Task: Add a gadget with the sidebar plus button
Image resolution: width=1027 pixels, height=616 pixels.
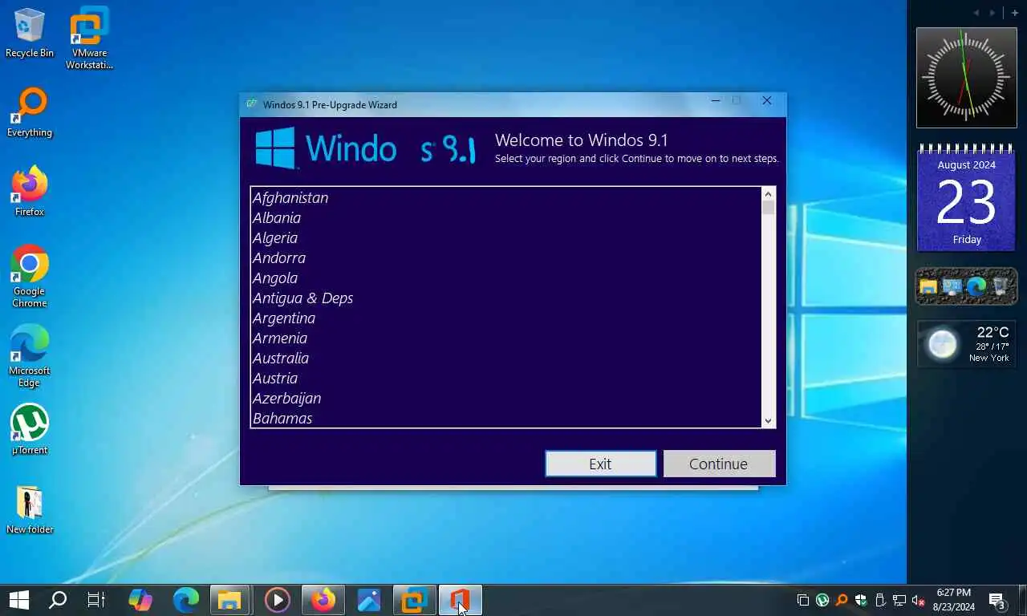Action: coord(1014,13)
